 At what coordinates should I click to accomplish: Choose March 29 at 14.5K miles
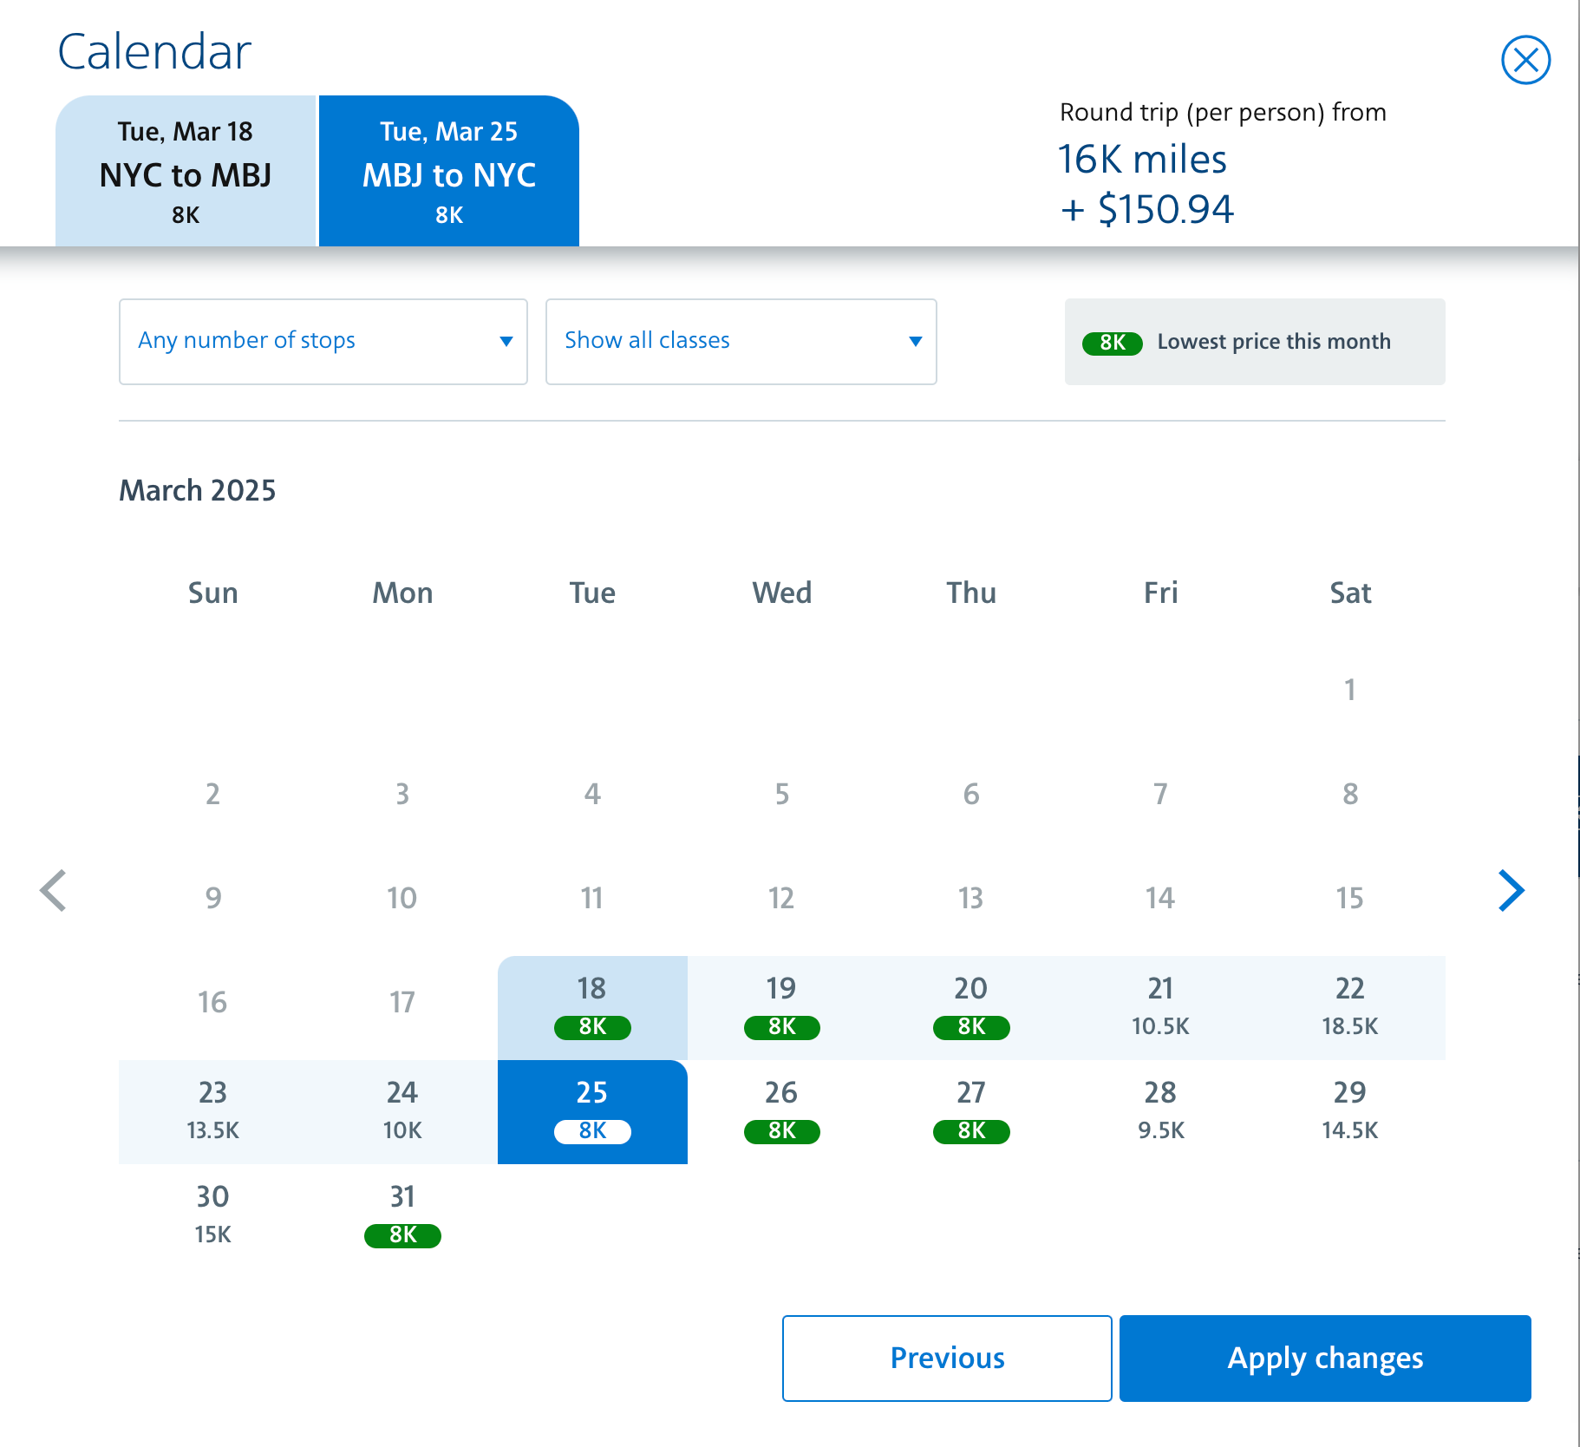click(1349, 1111)
